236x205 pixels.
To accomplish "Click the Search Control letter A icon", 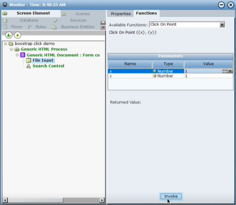I will coord(28,66).
